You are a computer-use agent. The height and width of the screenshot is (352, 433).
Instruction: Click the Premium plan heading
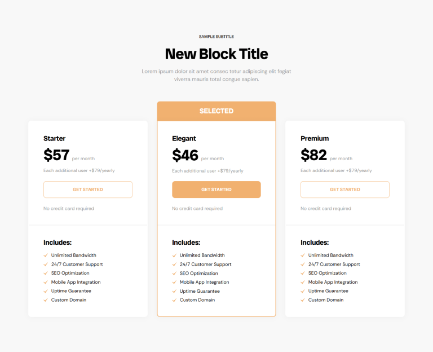coord(315,138)
